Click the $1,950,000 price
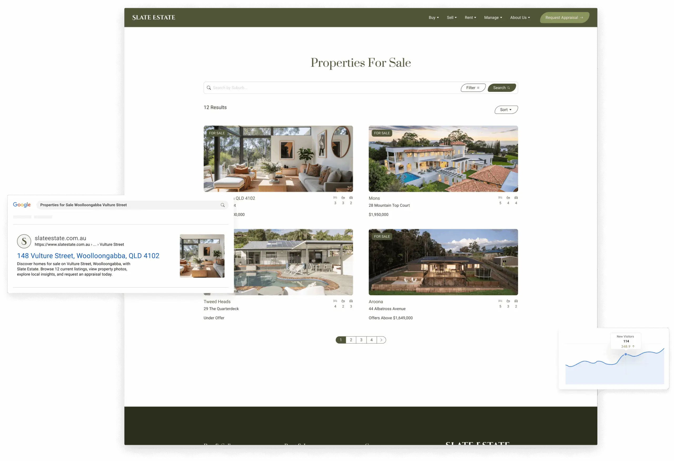Screen dimensions: 674x461 coord(379,215)
